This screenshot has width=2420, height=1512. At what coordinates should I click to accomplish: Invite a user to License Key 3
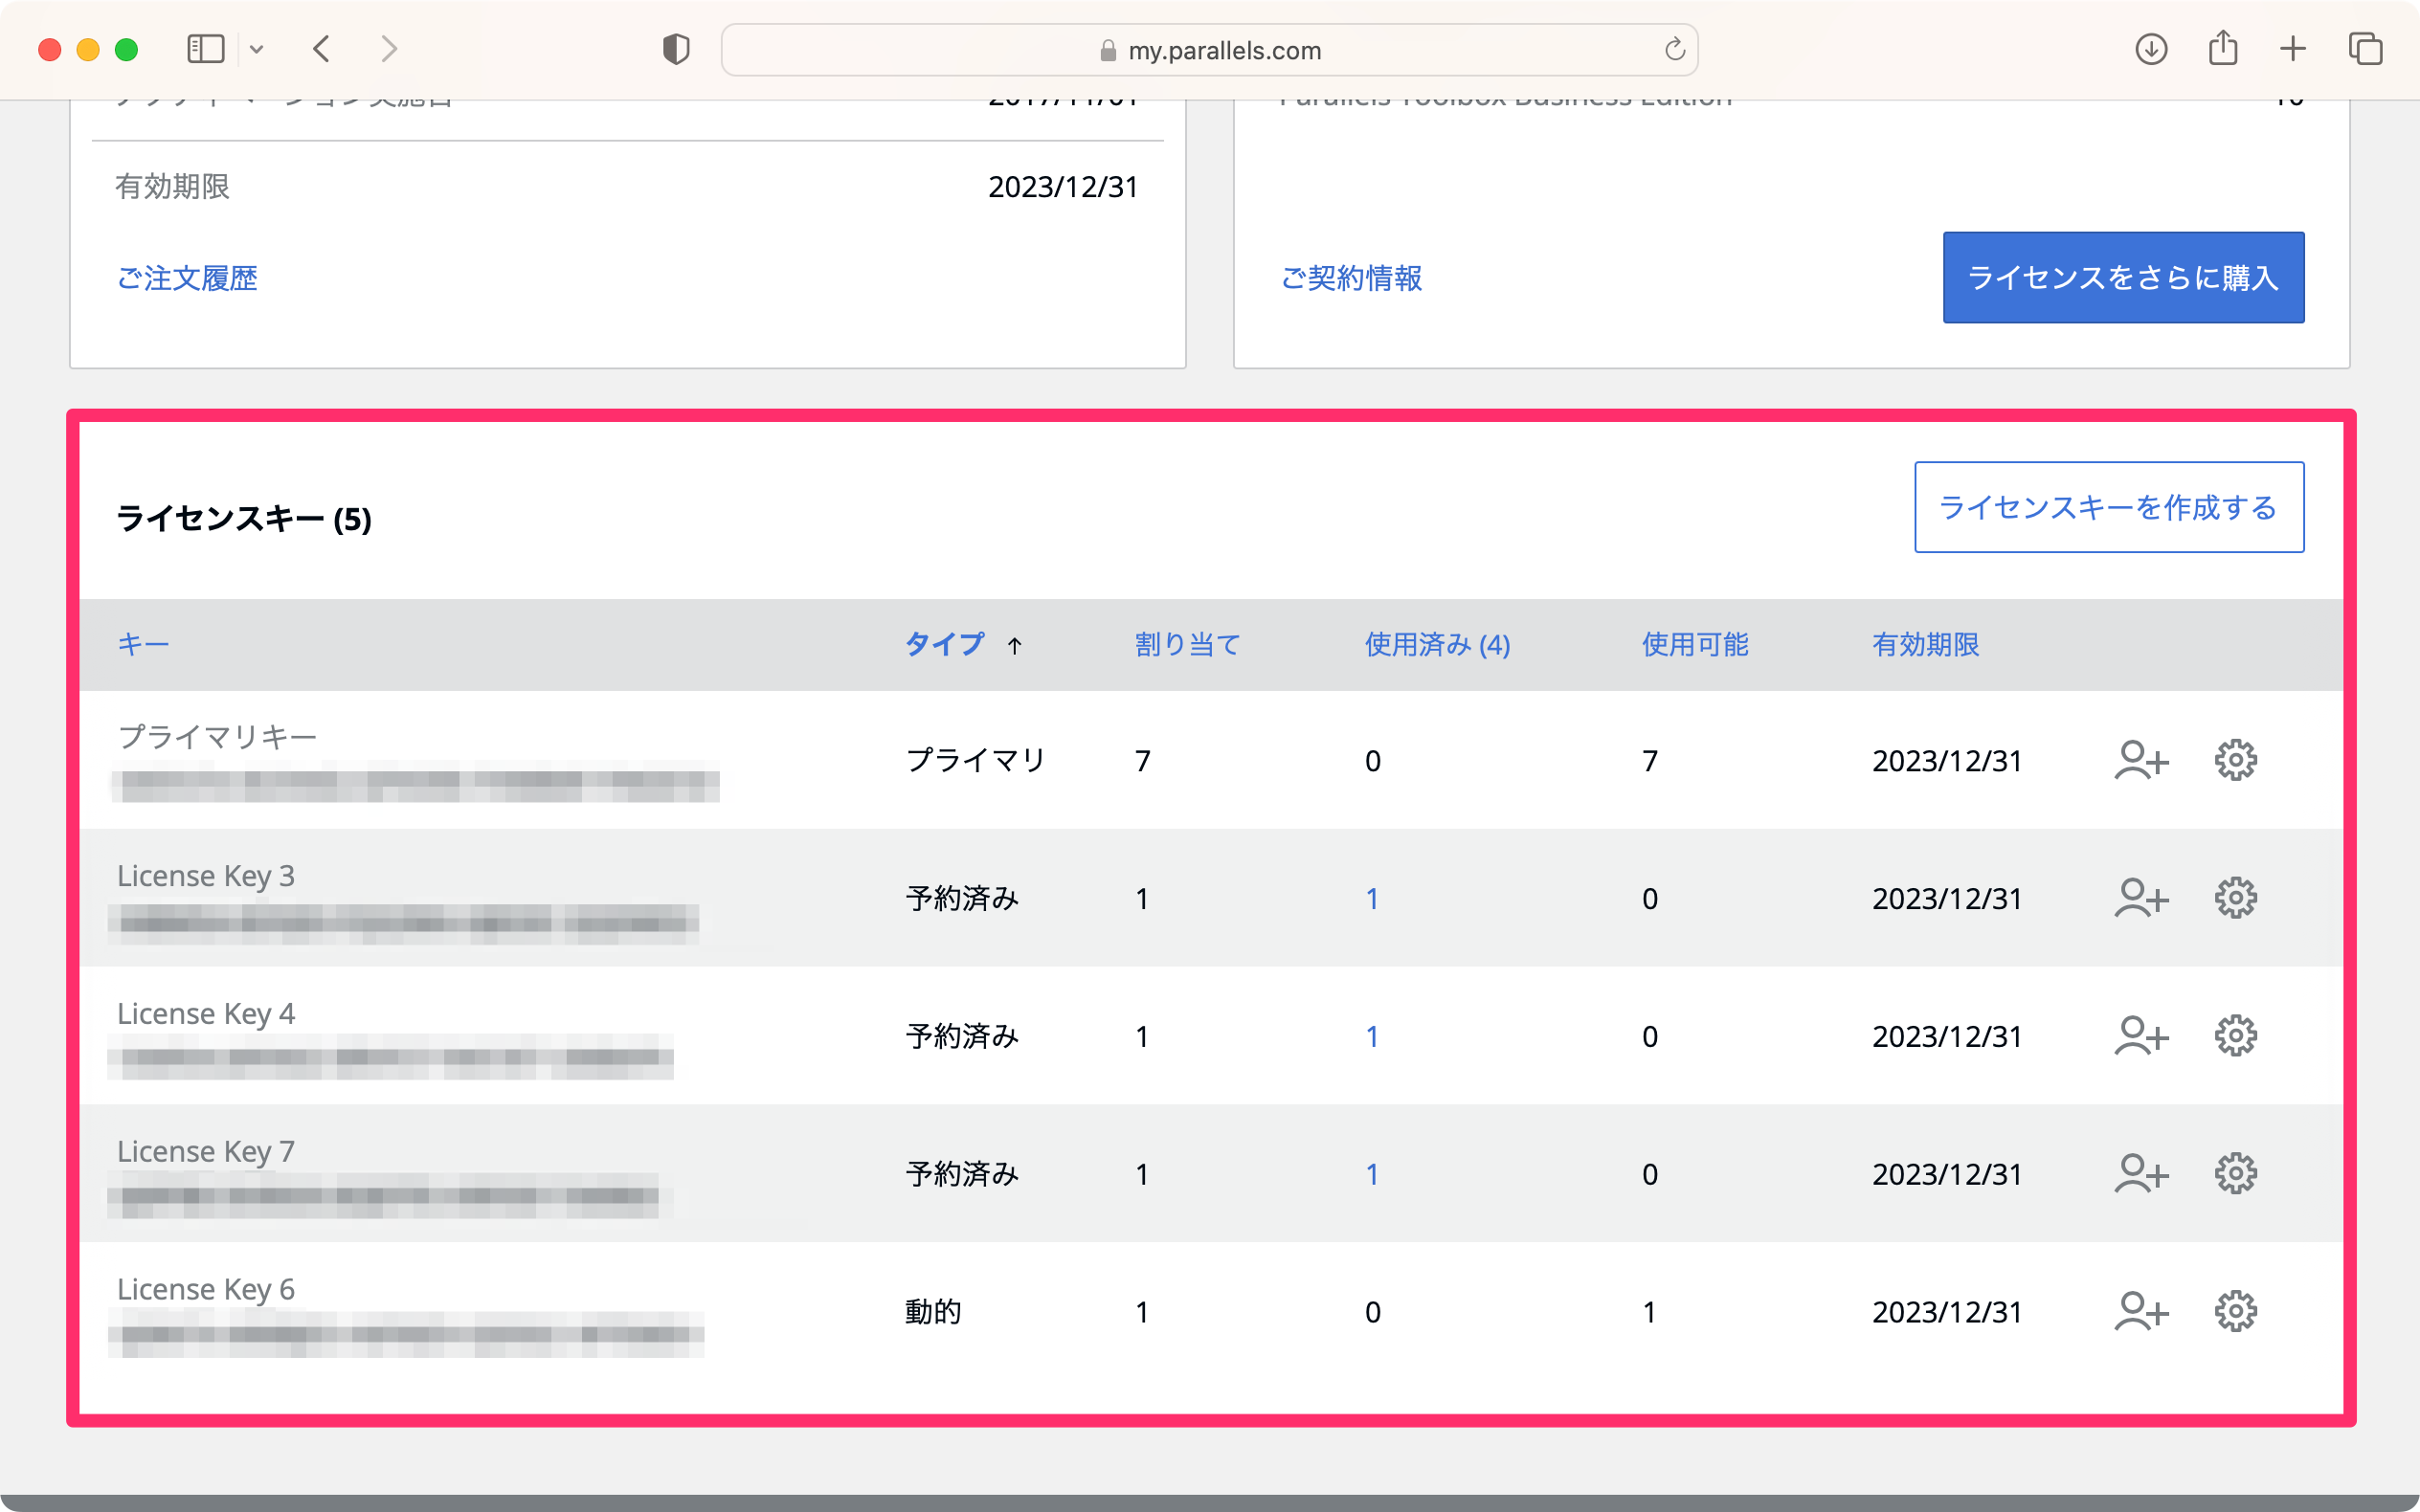pos(2141,898)
